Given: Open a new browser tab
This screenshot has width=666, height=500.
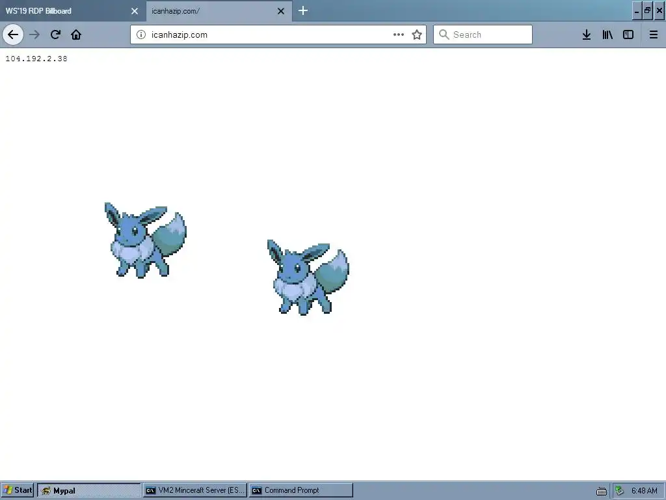Looking at the screenshot, I should pos(303,10).
